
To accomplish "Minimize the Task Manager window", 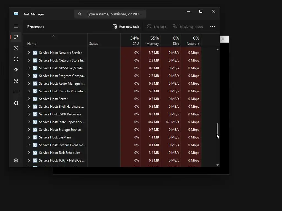I will tap(188, 11).
